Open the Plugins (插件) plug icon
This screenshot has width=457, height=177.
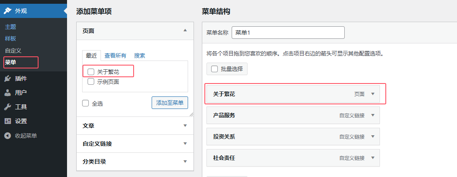click(8, 78)
